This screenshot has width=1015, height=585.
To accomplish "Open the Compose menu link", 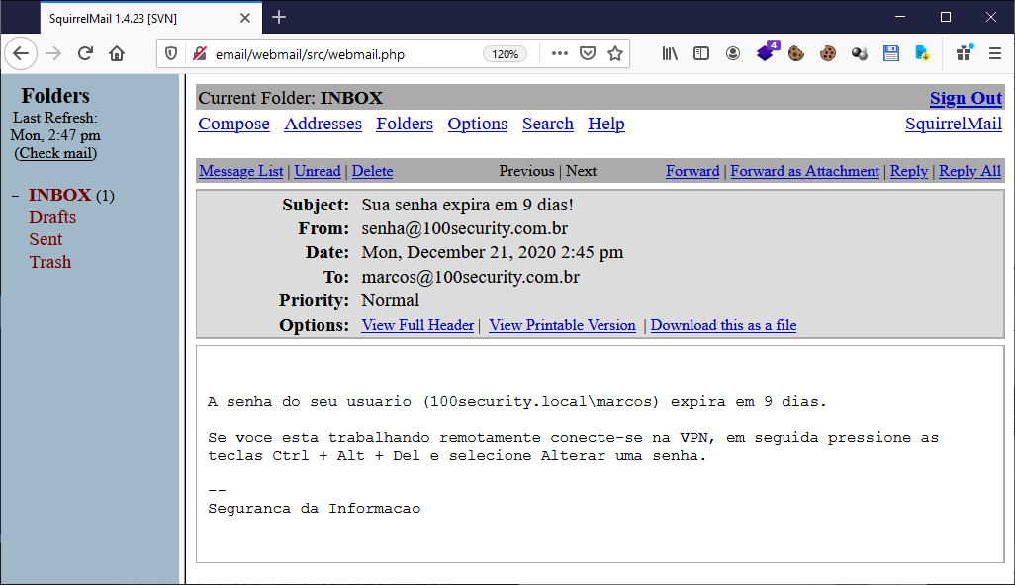I will 233,124.
